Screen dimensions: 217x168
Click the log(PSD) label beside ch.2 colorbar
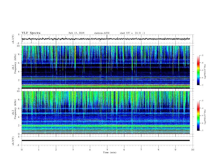coord(205,117)
